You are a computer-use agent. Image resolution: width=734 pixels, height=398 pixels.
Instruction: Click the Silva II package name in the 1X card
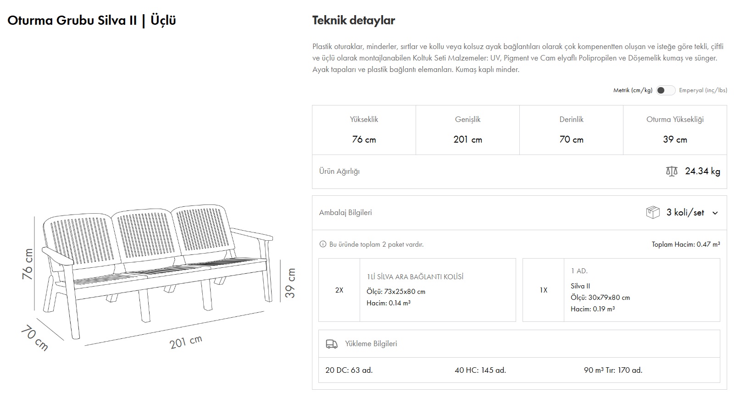tap(580, 286)
